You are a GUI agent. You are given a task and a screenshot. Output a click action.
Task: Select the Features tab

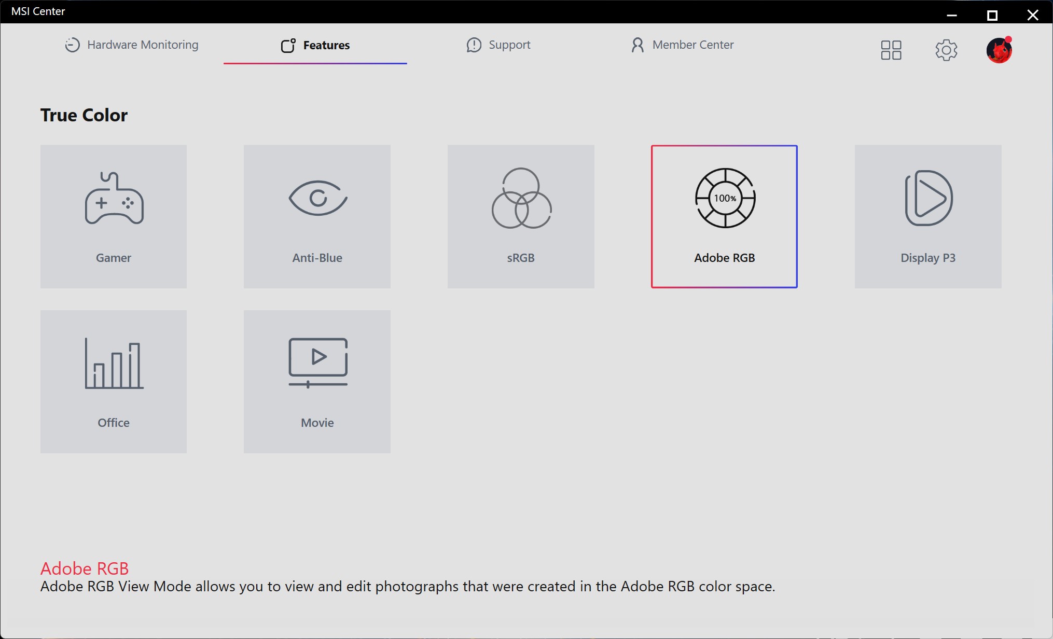coord(315,46)
